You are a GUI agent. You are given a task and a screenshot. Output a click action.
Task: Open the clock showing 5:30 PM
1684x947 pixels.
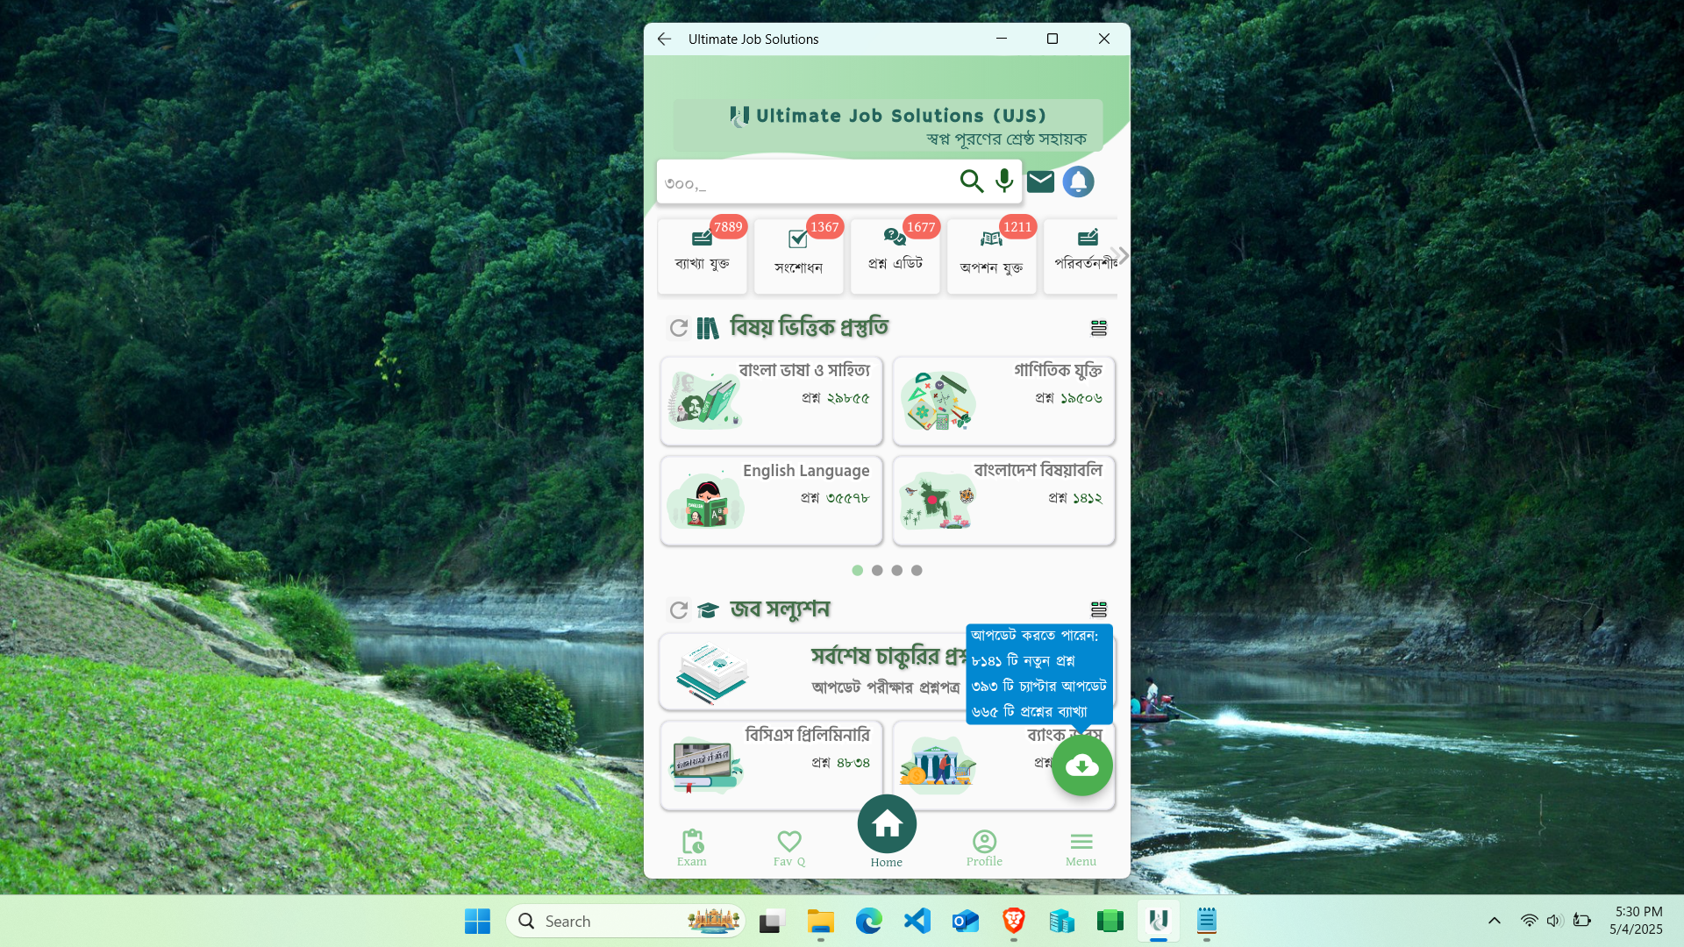[x=1637, y=921]
